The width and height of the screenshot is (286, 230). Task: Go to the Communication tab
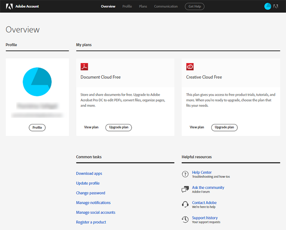[x=166, y=7]
